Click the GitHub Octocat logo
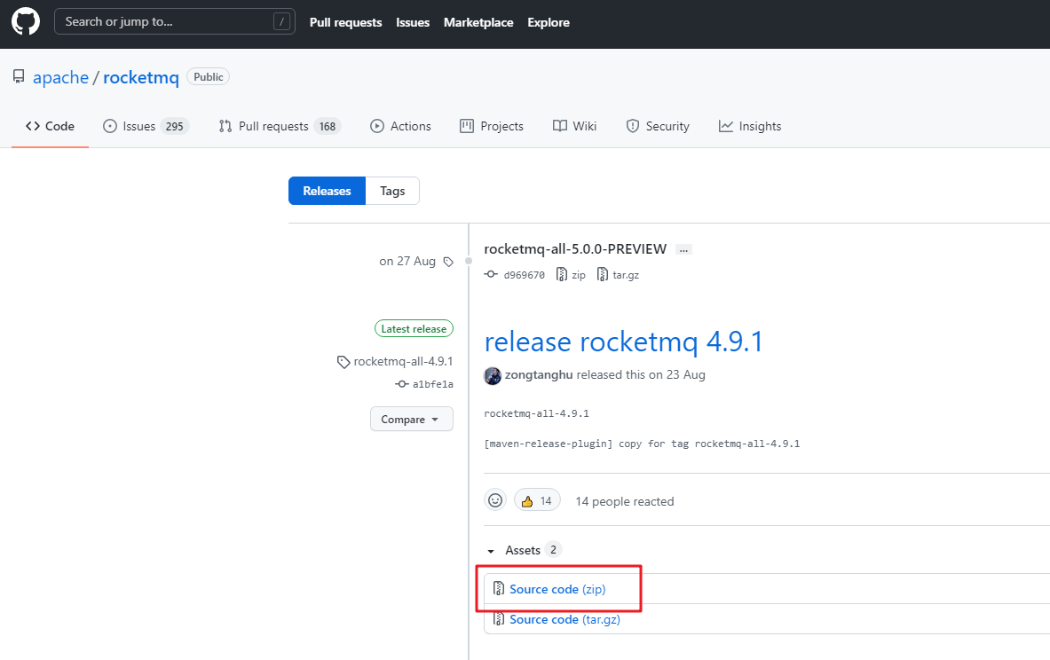This screenshot has height=660, width=1050. (x=26, y=21)
